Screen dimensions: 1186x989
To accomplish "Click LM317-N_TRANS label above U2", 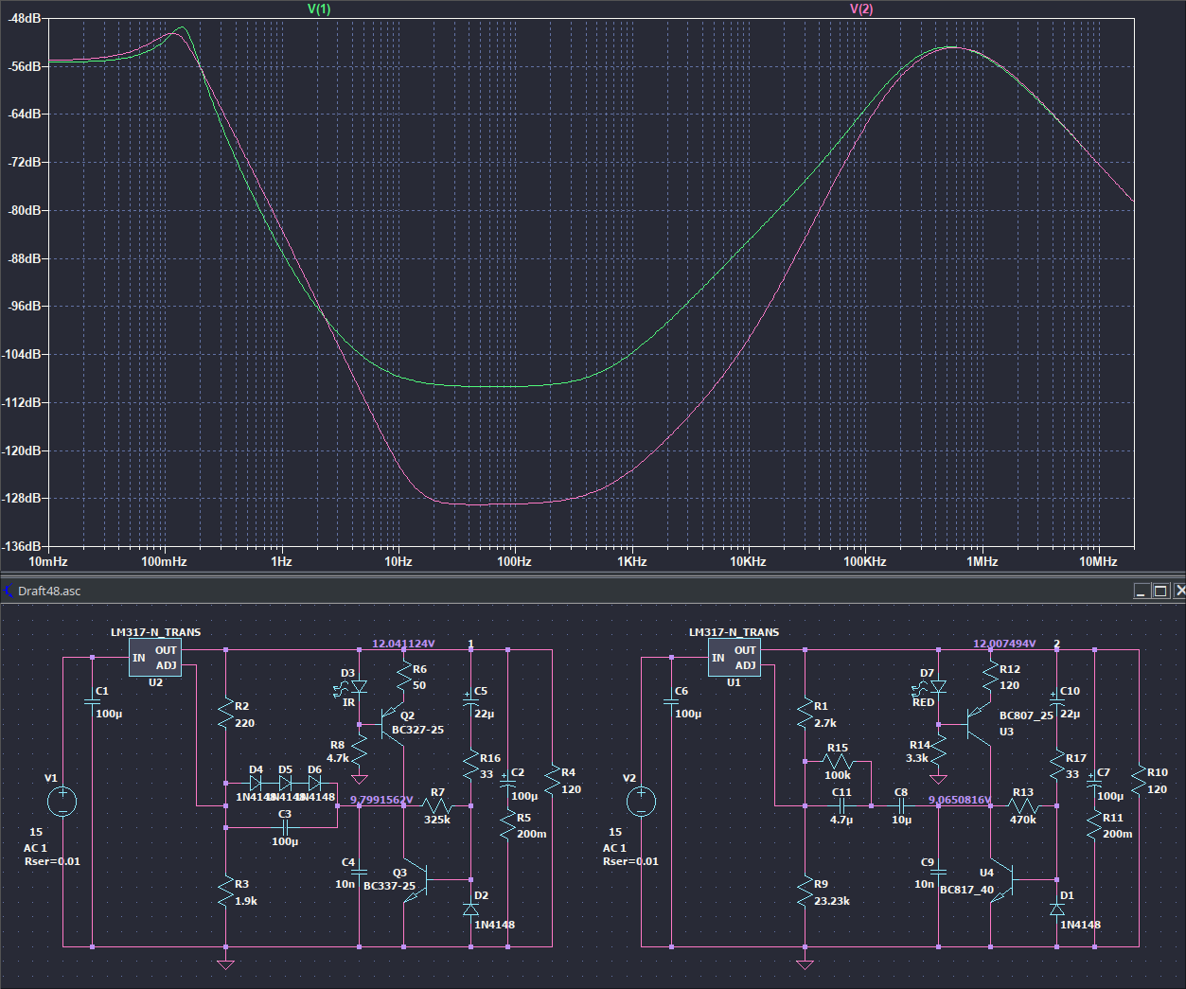I will 155,632.
